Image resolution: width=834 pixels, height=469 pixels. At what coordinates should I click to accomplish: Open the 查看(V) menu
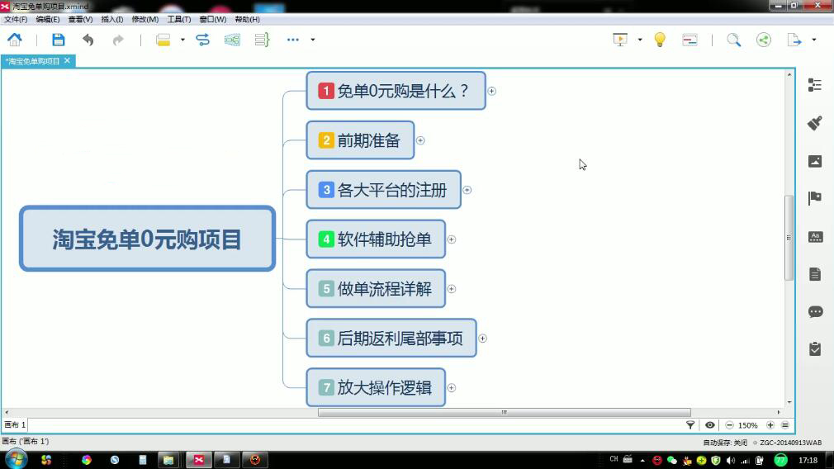pyautogui.click(x=80, y=19)
